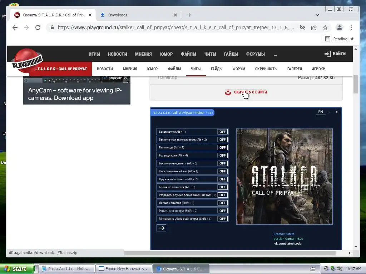Click the 'скачать с сайта' download link

point(251,92)
